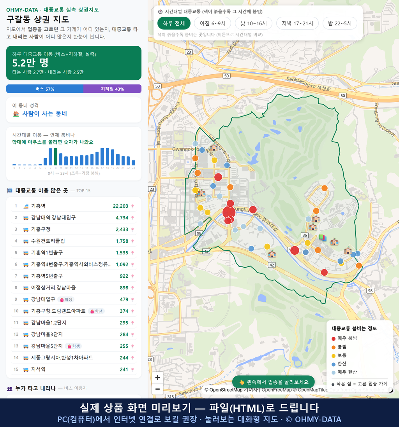Viewport: 399px width, 427px height.
Task: Click the books icon marker near route 36
Action: [x=323, y=238]
